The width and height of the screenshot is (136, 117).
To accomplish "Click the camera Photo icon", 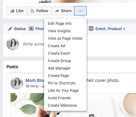I will (31, 29).
